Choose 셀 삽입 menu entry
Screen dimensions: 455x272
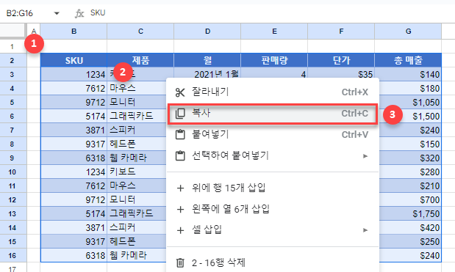coord(273,230)
